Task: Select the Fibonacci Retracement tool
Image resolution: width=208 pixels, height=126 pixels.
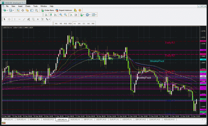Action: (33, 19)
